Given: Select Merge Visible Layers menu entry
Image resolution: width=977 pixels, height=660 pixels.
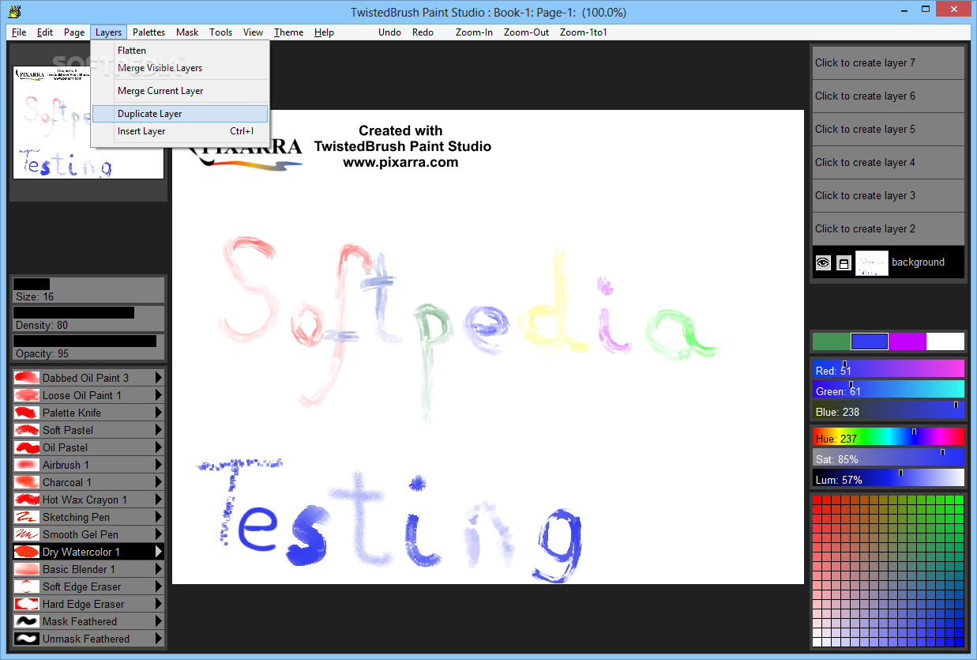Looking at the screenshot, I should (x=180, y=68).
